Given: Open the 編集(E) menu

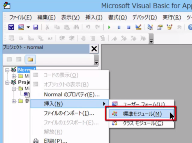Looking at the screenshot, I should point(46,17).
